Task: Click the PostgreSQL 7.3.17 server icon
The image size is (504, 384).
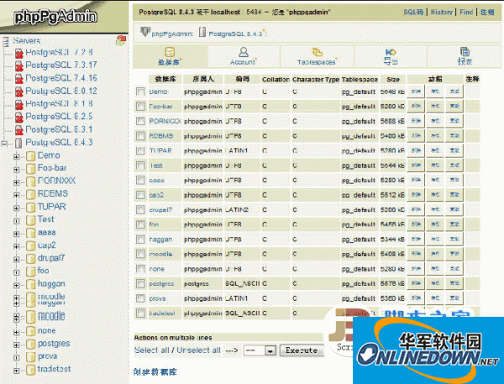Action: 19,66
